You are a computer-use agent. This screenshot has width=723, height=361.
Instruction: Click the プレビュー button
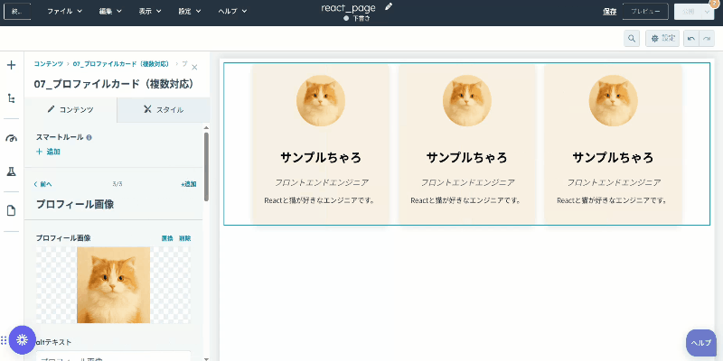point(645,12)
